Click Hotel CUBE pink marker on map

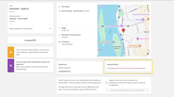click(x=138, y=39)
